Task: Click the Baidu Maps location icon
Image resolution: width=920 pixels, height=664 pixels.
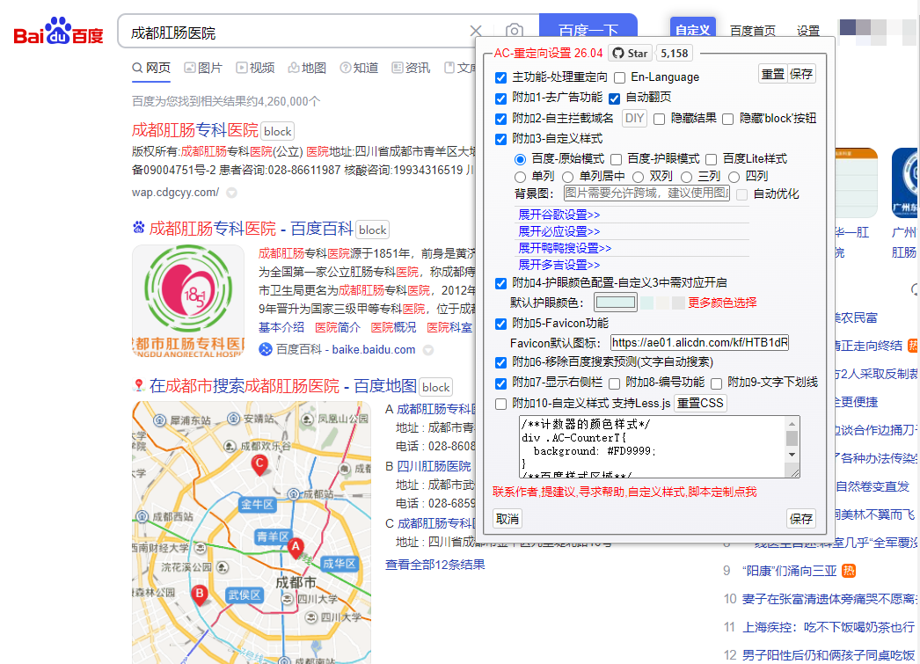Action: [x=138, y=385]
